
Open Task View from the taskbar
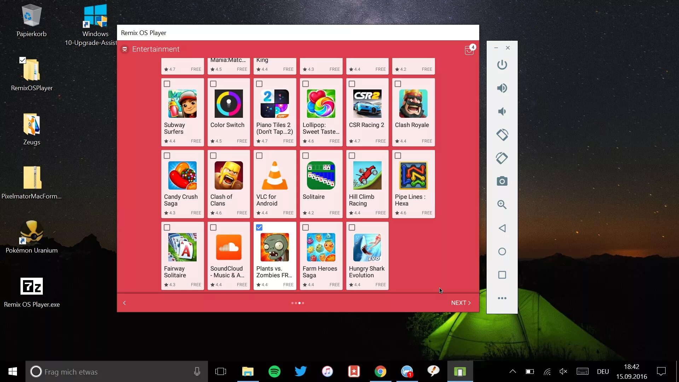click(221, 371)
